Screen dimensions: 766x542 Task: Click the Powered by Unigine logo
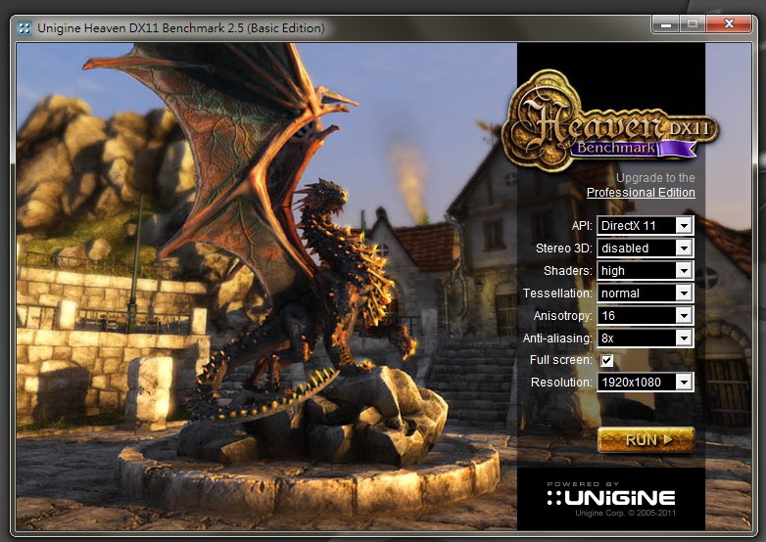coord(610,494)
